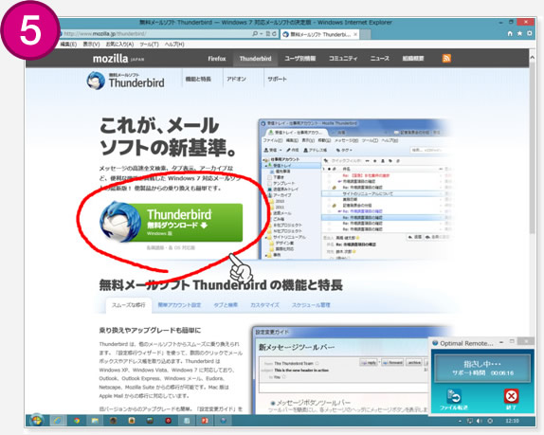Select the スムーズな移行 feature tab
This screenshot has height=435, width=544.
tap(129, 305)
